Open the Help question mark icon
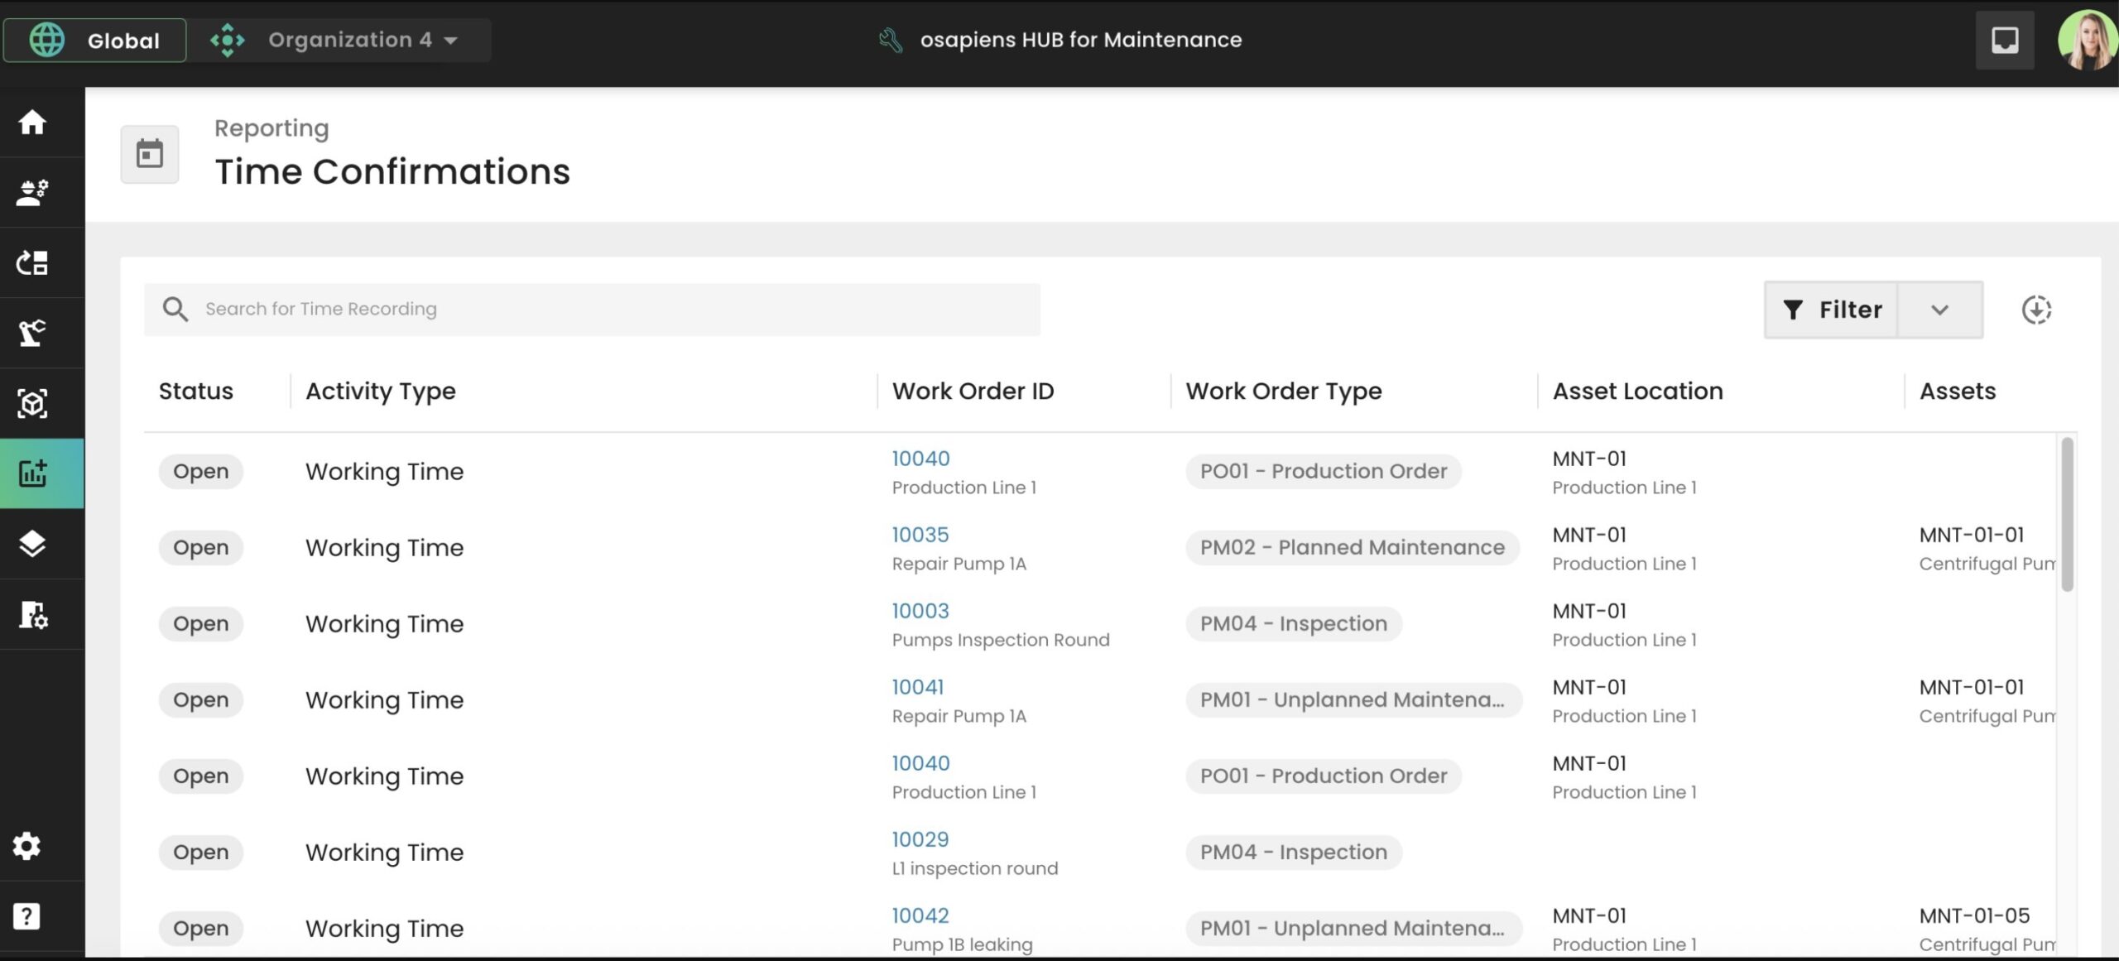The width and height of the screenshot is (2119, 961). tap(27, 915)
